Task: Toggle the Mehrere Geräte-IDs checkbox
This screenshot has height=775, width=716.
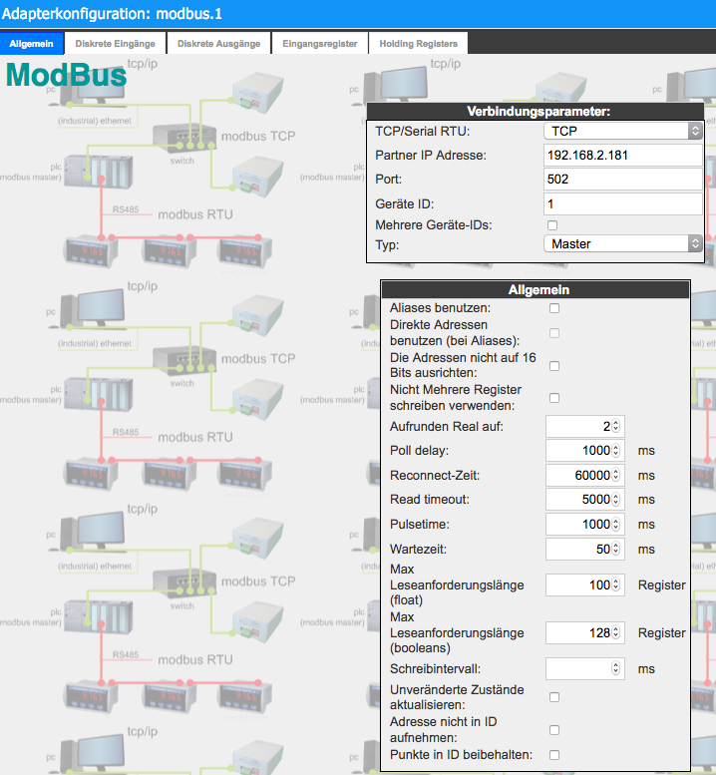Action: coord(552,225)
